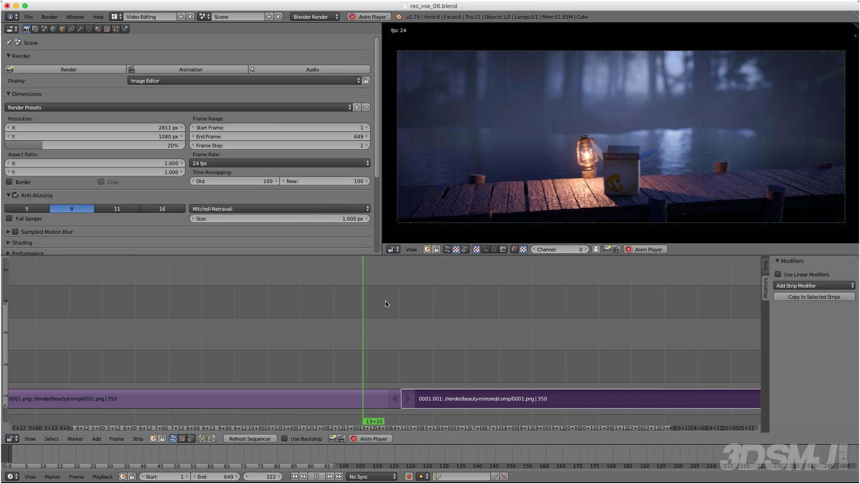Click the Animation render button
This screenshot has height=484, width=860.
click(x=187, y=69)
